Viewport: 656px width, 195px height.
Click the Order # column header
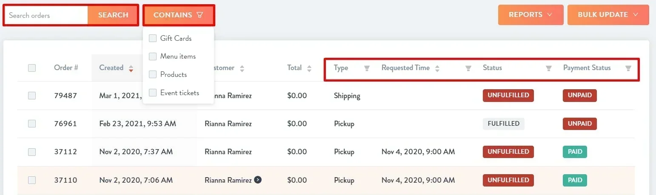click(66, 68)
